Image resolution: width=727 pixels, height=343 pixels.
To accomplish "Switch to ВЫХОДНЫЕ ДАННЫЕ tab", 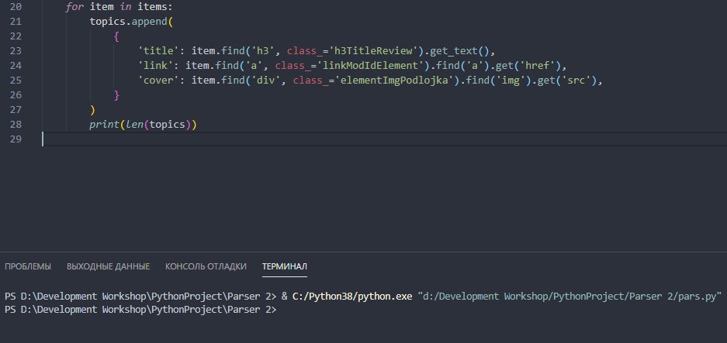I will 108,266.
